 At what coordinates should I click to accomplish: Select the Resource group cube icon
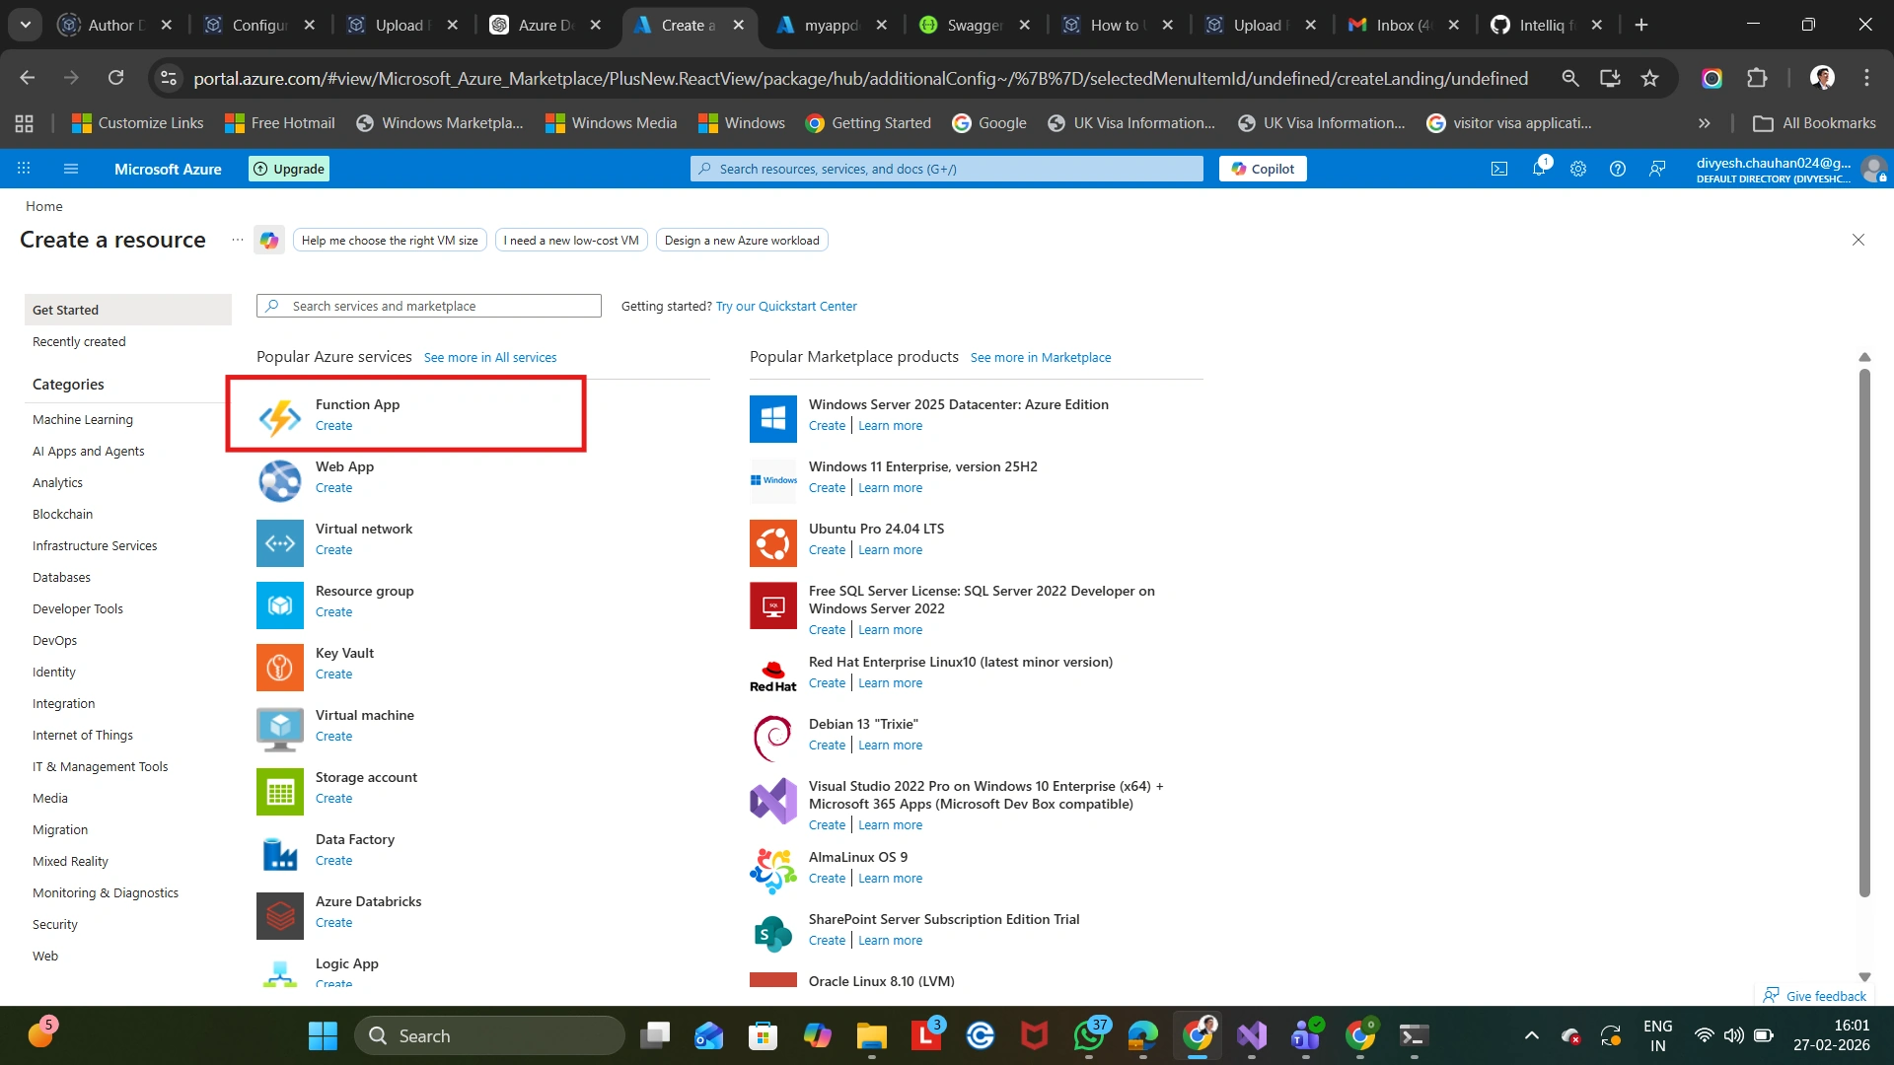click(280, 604)
